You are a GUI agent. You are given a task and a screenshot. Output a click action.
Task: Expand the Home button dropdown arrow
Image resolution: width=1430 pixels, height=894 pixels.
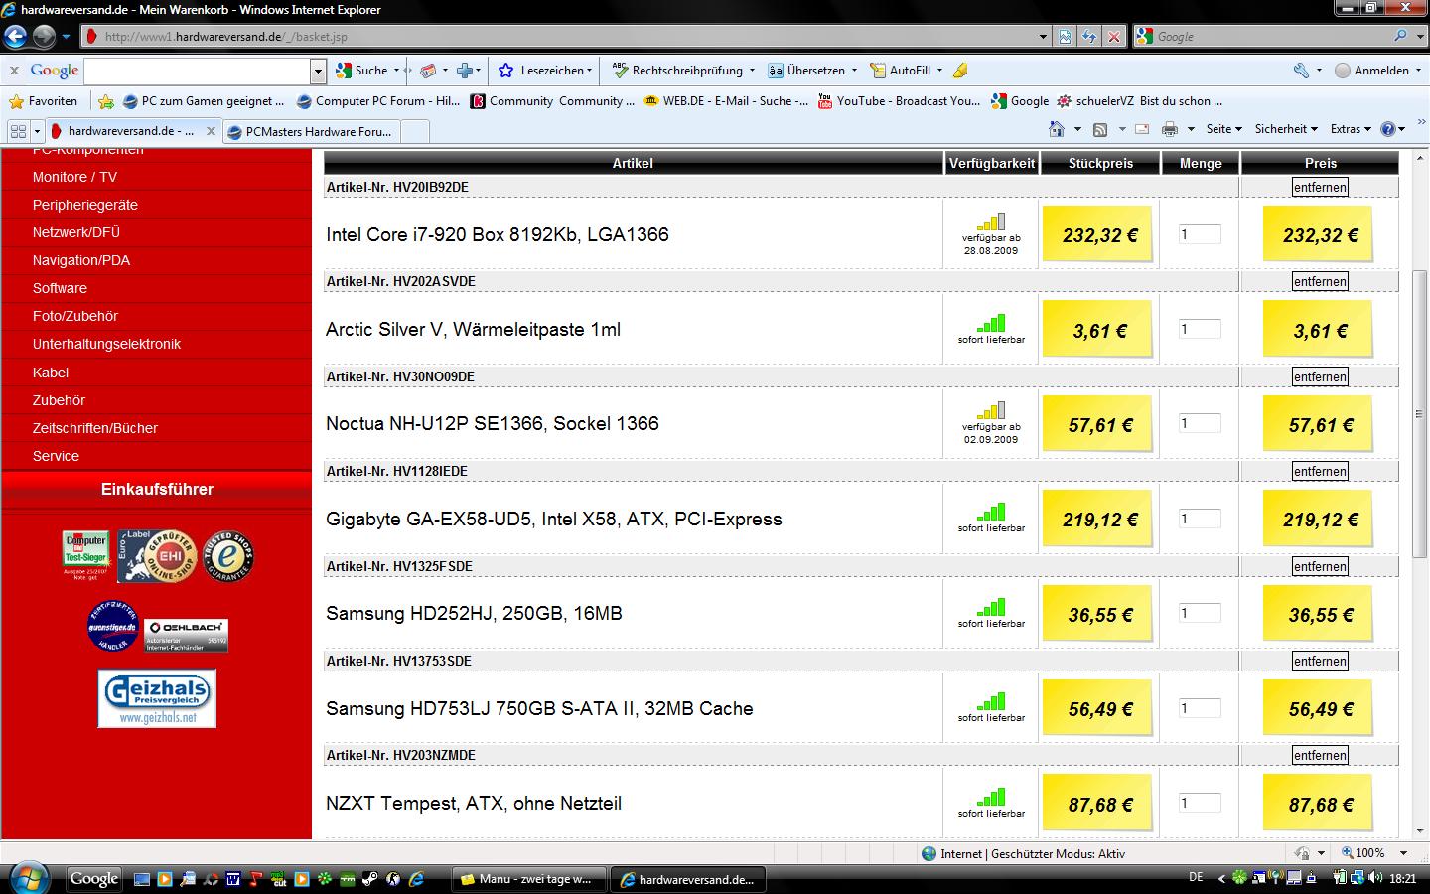pyautogui.click(x=1077, y=129)
